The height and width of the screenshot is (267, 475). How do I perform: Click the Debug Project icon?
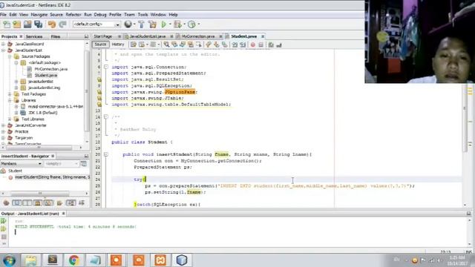click(x=178, y=24)
